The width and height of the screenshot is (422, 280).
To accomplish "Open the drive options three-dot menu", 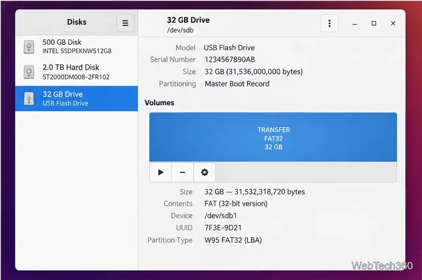I will click(329, 23).
